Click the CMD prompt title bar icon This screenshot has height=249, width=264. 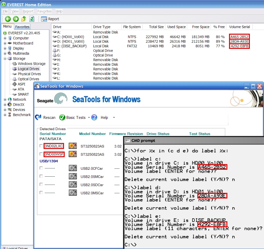click(127, 140)
